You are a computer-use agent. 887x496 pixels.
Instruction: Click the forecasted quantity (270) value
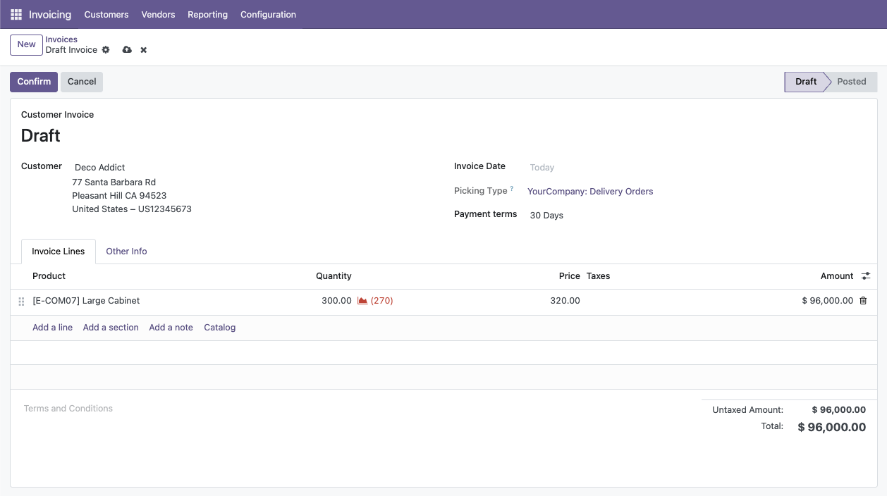point(382,301)
